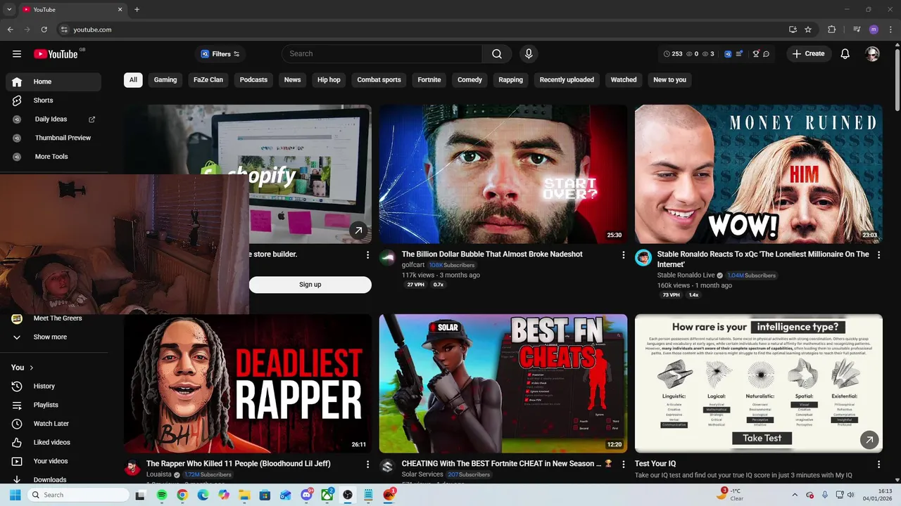Screen dimensions: 901x506
Task: Click the Create button
Action: [809, 54]
